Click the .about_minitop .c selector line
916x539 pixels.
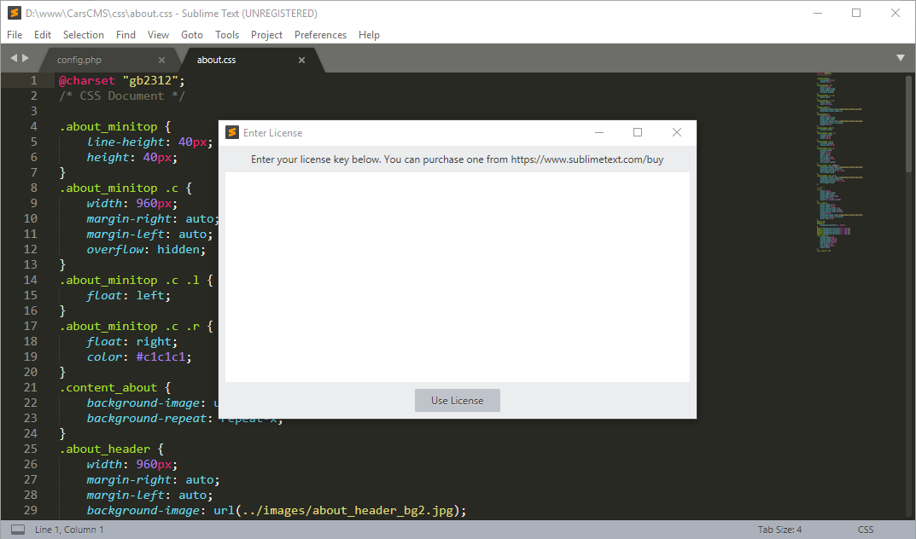tap(125, 188)
